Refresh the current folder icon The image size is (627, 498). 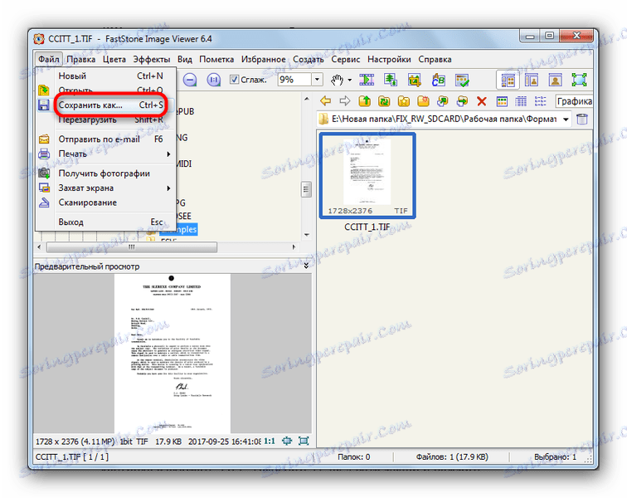coord(384,101)
